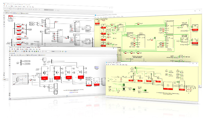Click the Back arrow in lower Simulink toolbar
The height and width of the screenshot is (118, 205).
coord(17,52)
